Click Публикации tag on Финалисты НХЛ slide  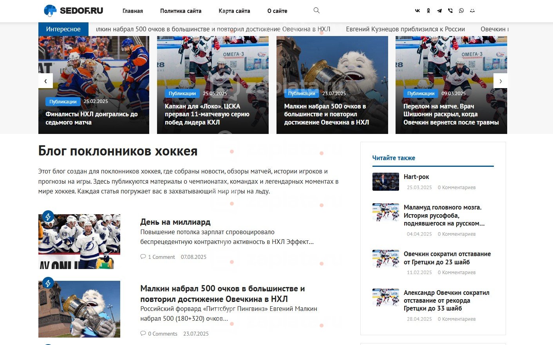point(63,101)
